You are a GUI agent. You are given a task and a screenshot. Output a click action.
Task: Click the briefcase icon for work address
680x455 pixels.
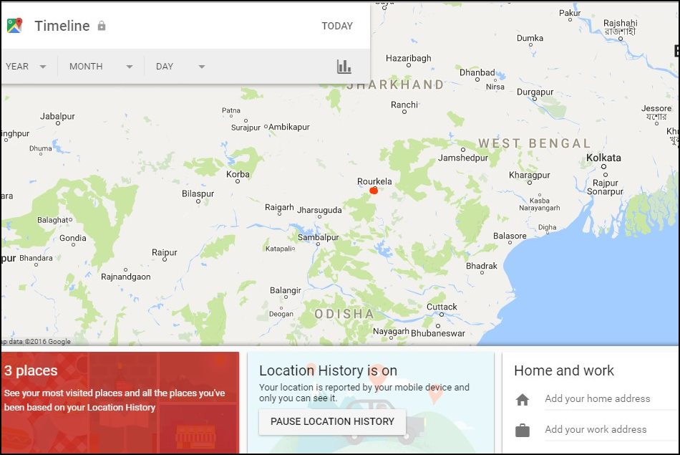[522, 430]
